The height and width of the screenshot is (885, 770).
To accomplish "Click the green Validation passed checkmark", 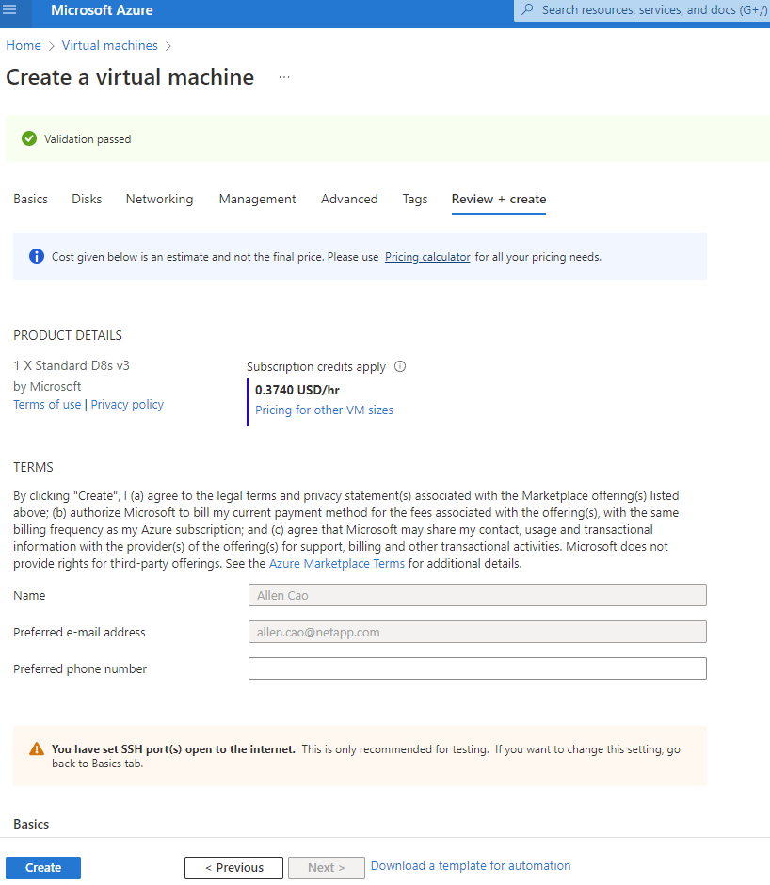I will 29,138.
